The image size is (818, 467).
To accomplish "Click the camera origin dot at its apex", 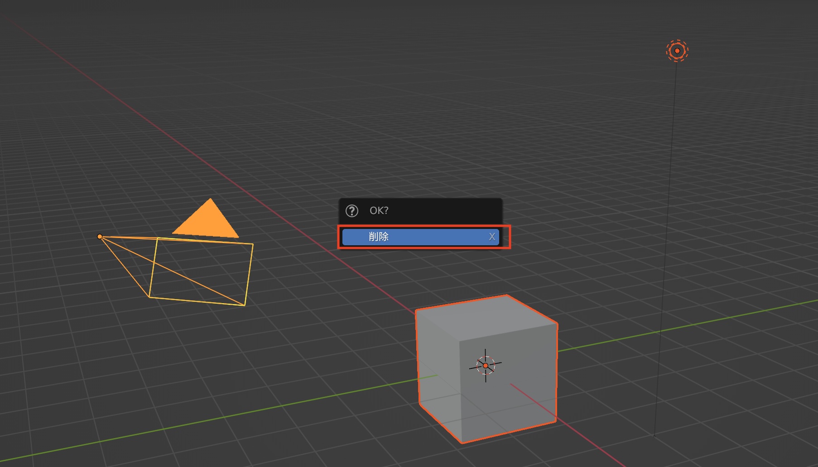I will point(100,237).
